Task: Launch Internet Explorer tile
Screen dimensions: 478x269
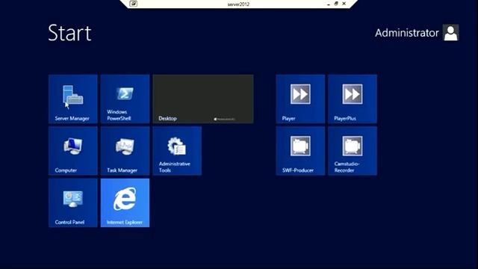Action: (x=125, y=202)
